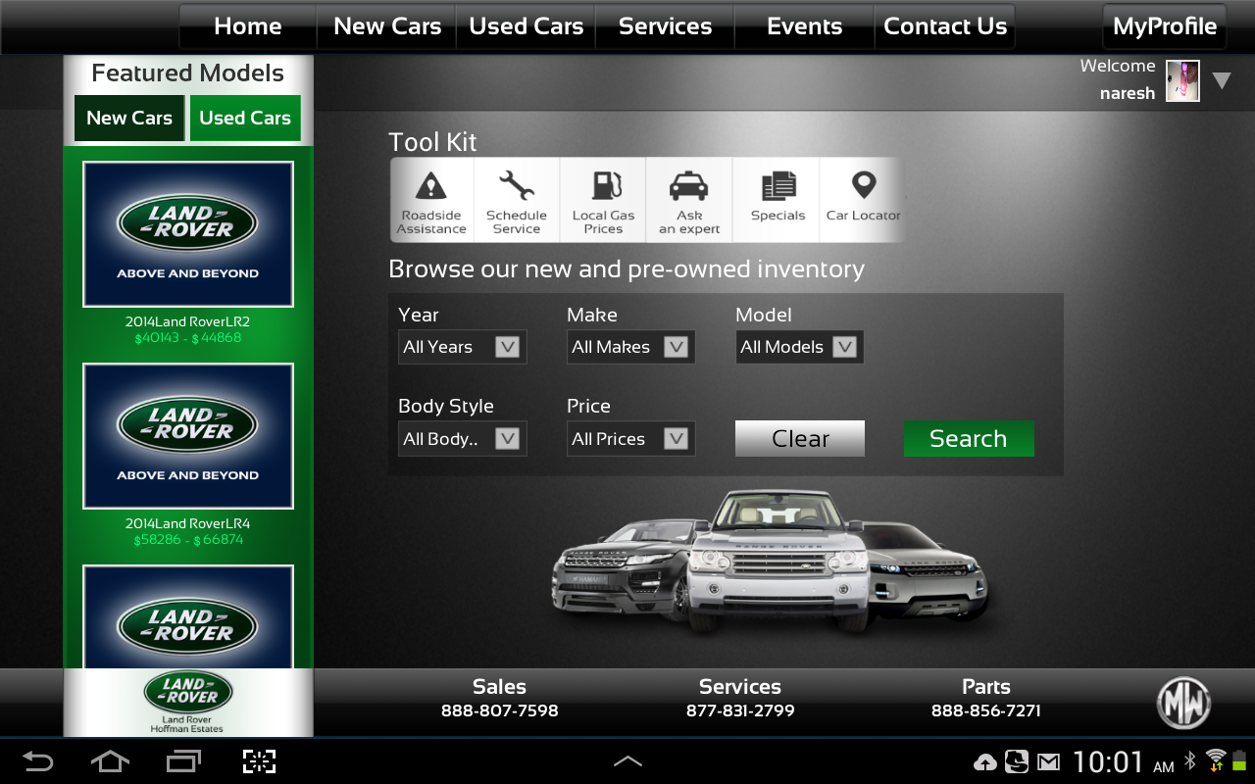This screenshot has height=784, width=1255.
Task: Click the green Search button
Action: tap(969, 439)
